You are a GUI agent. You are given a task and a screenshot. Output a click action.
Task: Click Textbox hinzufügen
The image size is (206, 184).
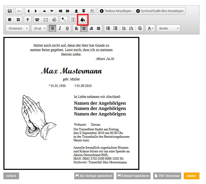(116, 11)
